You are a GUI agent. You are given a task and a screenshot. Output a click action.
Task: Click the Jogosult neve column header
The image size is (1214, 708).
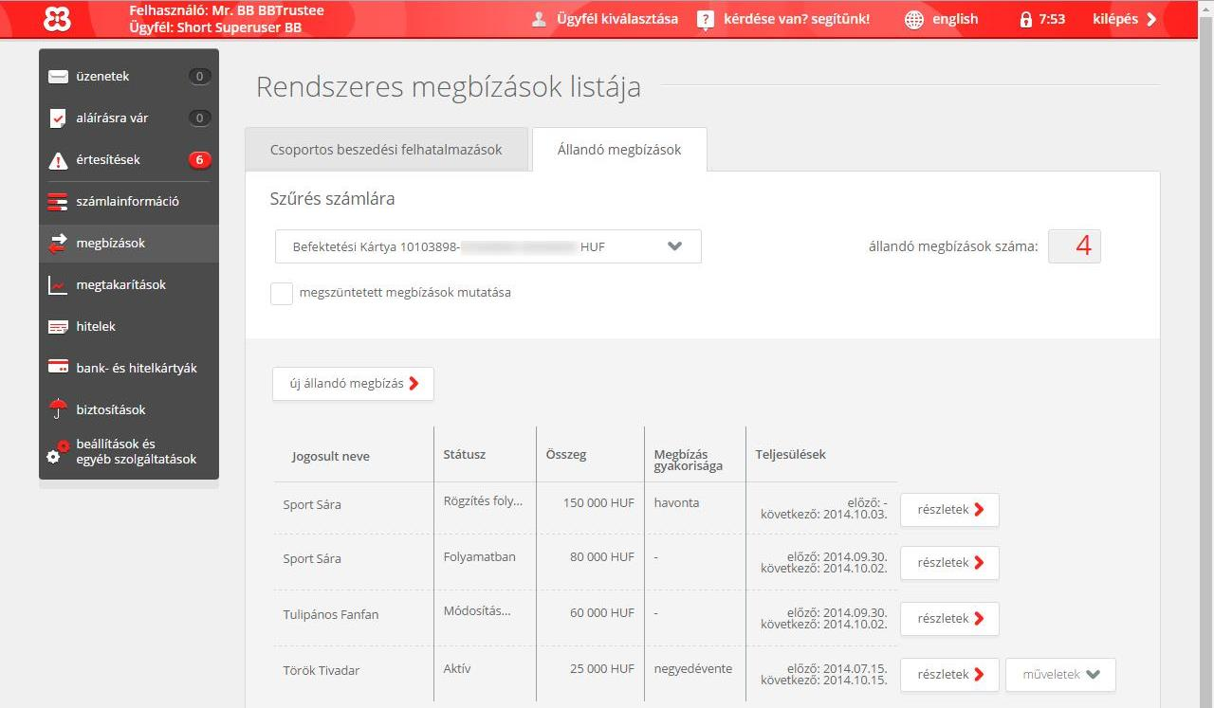point(331,457)
